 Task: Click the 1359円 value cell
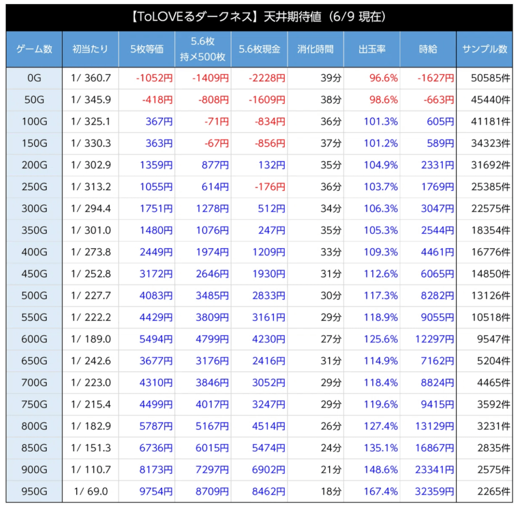click(x=147, y=165)
